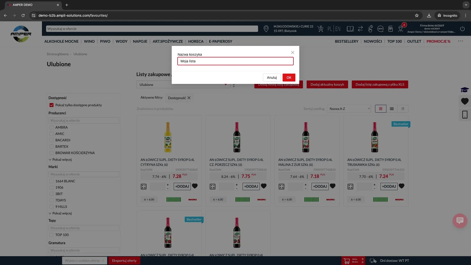Close the basket name dialog
471x265 pixels.
[292, 52]
